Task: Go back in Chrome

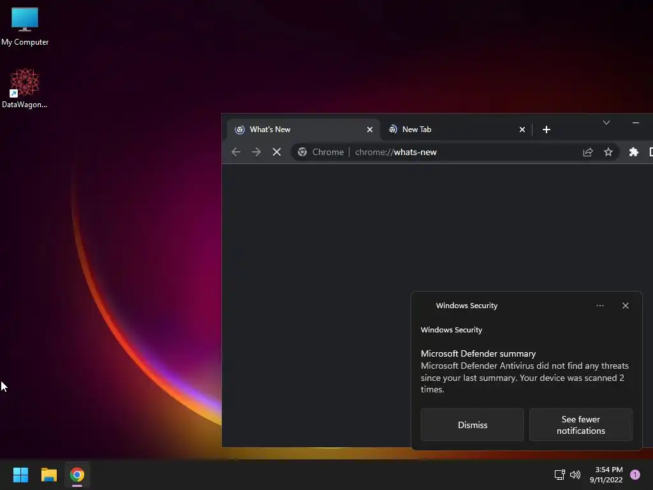Action: click(x=236, y=152)
